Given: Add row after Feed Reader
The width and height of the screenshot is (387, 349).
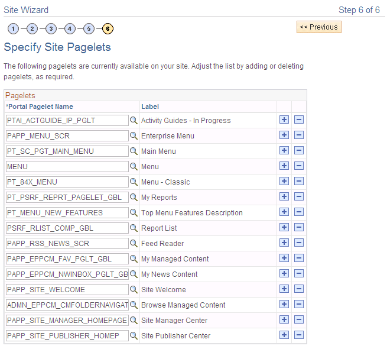Looking at the screenshot, I should tap(284, 243).
